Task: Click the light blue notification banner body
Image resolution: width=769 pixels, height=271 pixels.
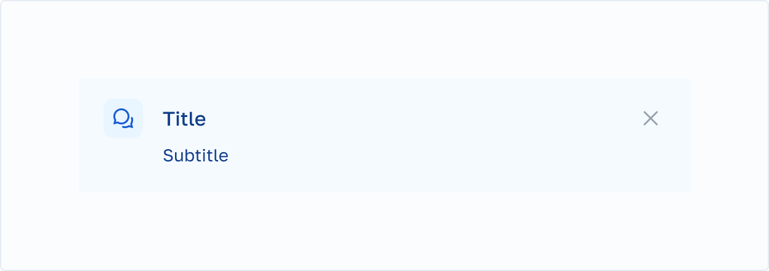Action: click(384, 135)
